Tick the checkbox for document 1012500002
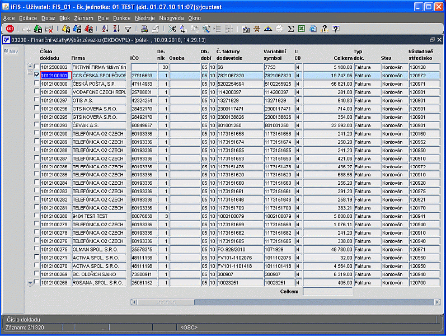 [36, 66]
